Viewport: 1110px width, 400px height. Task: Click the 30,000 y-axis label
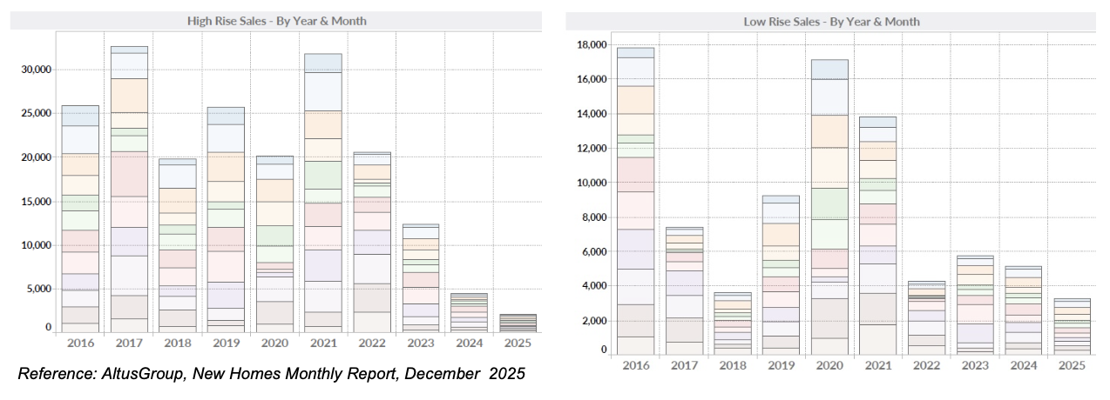tap(37, 70)
